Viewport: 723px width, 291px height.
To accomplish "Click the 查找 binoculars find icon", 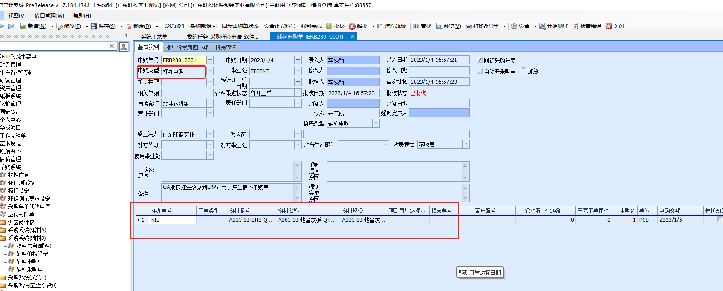I will coord(416,26).
